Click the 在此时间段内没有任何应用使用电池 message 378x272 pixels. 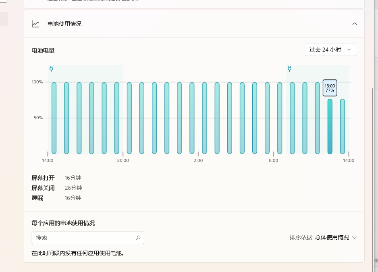click(78, 253)
